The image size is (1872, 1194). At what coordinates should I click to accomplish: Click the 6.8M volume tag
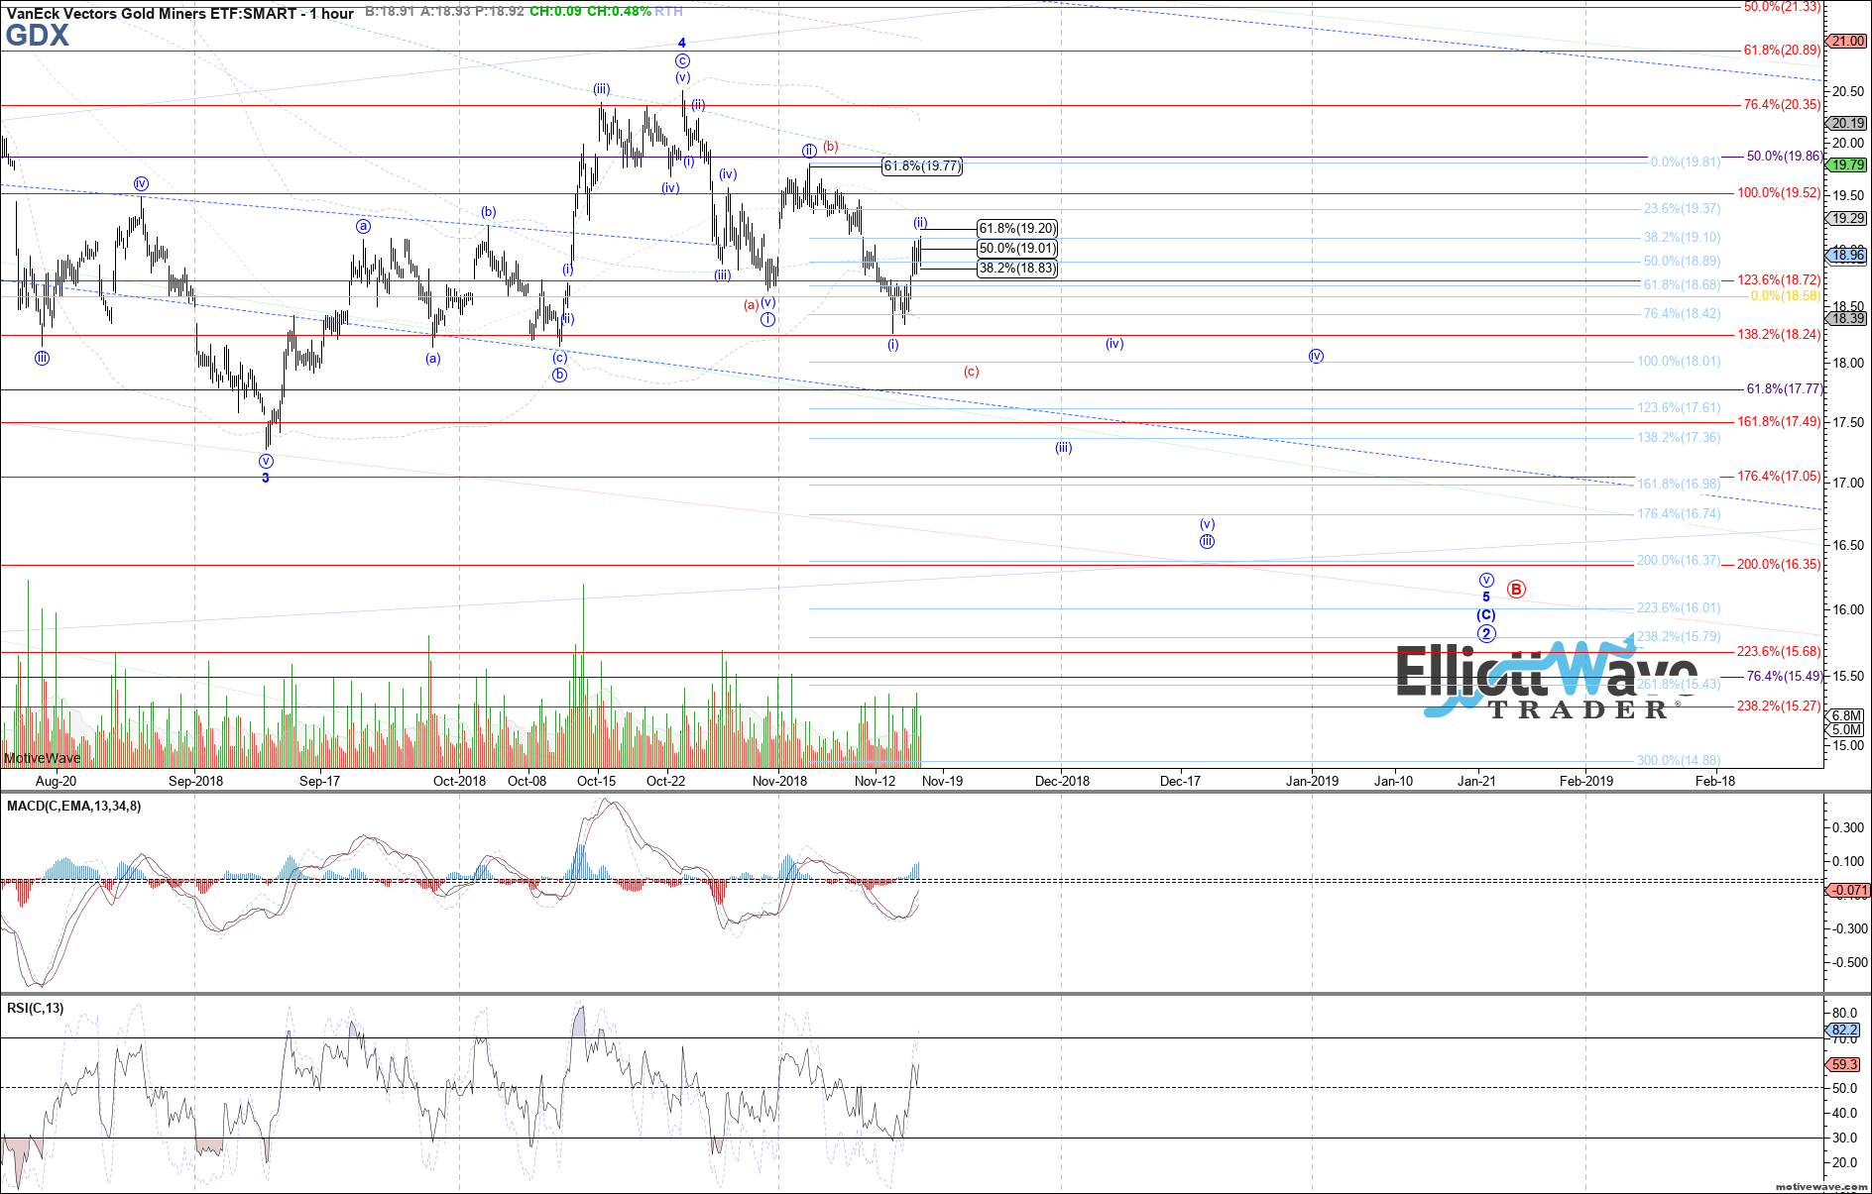pos(1846,715)
